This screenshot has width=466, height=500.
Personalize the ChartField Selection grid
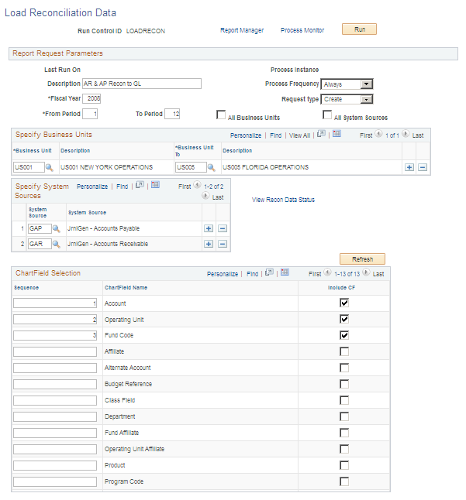point(223,274)
